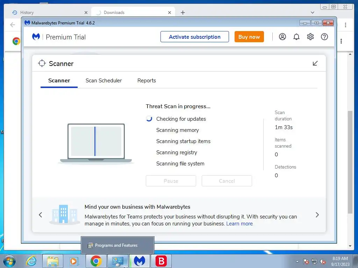358x268 pixels.
Task: Follow the Learn more link
Action: [x=239, y=224]
